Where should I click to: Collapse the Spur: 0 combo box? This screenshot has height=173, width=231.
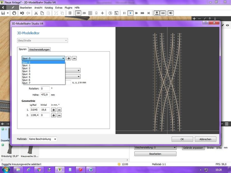43,58
